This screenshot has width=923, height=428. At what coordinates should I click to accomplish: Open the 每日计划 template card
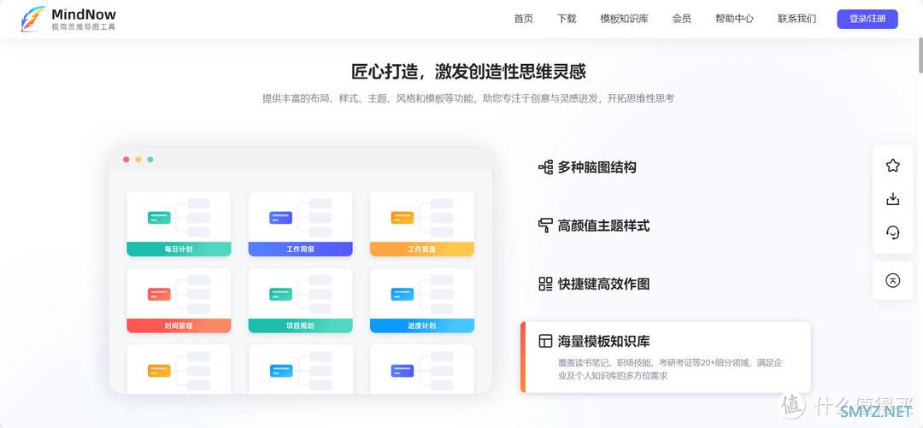pyautogui.click(x=179, y=224)
